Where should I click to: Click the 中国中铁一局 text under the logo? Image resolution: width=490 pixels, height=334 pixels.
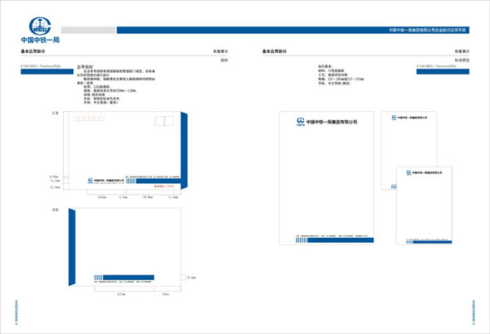[41, 40]
